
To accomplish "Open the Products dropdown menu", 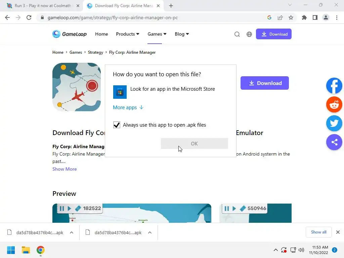I will [x=128, y=34].
